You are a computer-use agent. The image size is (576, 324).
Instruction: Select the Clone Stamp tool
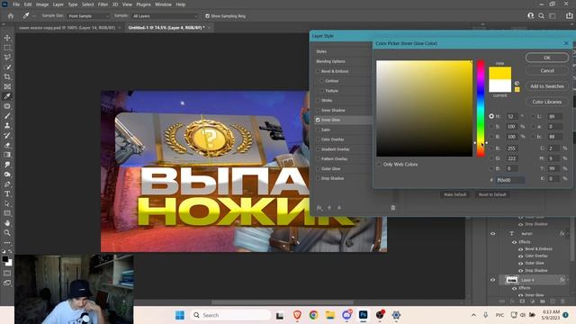point(7,126)
